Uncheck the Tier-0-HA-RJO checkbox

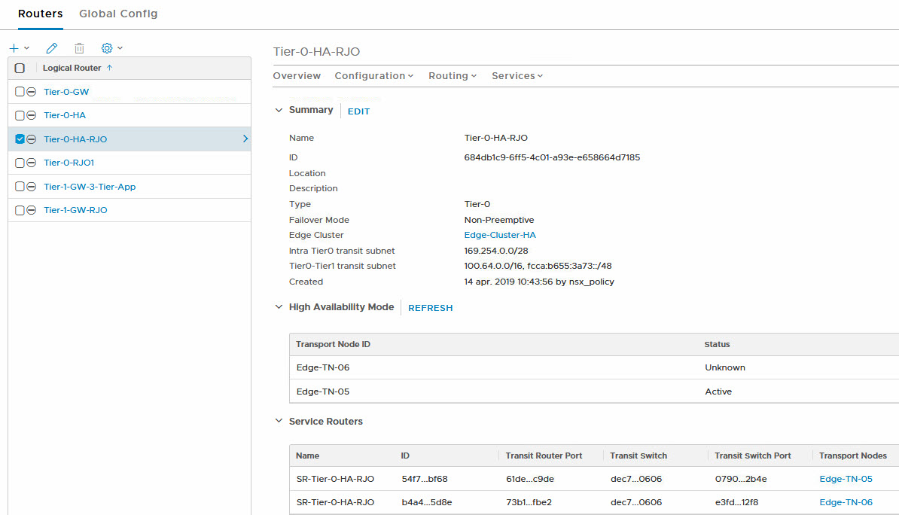pos(20,139)
